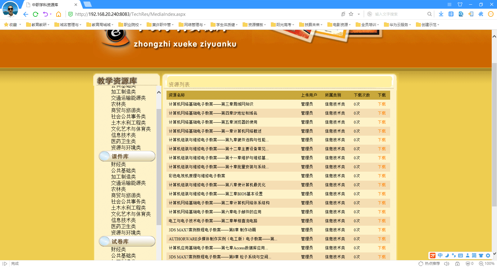Open the downloads manager icon
Image resolution: width=497 pixels, height=267 pixels.
[x=441, y=14]
